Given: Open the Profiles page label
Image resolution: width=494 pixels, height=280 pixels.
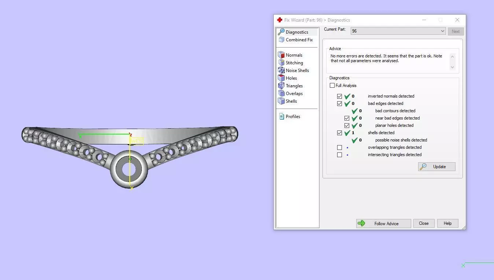Looking at the screenshot, I should [x=293, y=117].
